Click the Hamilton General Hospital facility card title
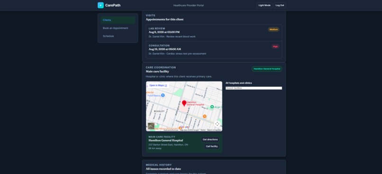The image size is (382, 174). (166, 141)
